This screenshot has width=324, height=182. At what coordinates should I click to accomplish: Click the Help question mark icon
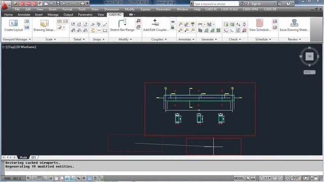coord(289,4)
